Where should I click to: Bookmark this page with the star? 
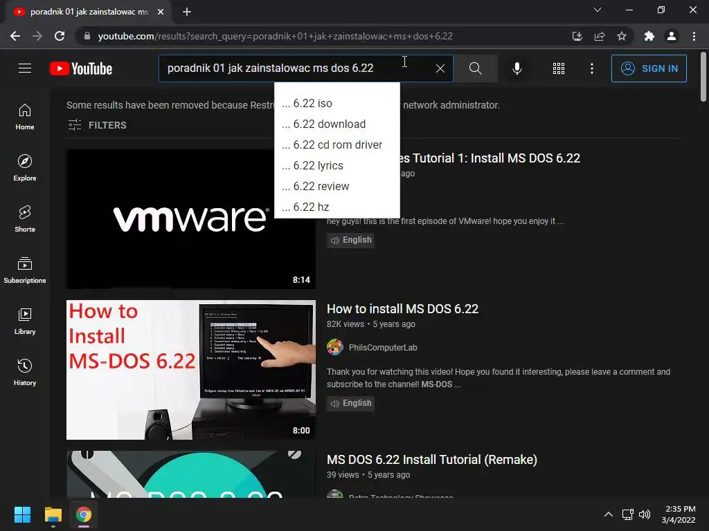tap(622, 36)
